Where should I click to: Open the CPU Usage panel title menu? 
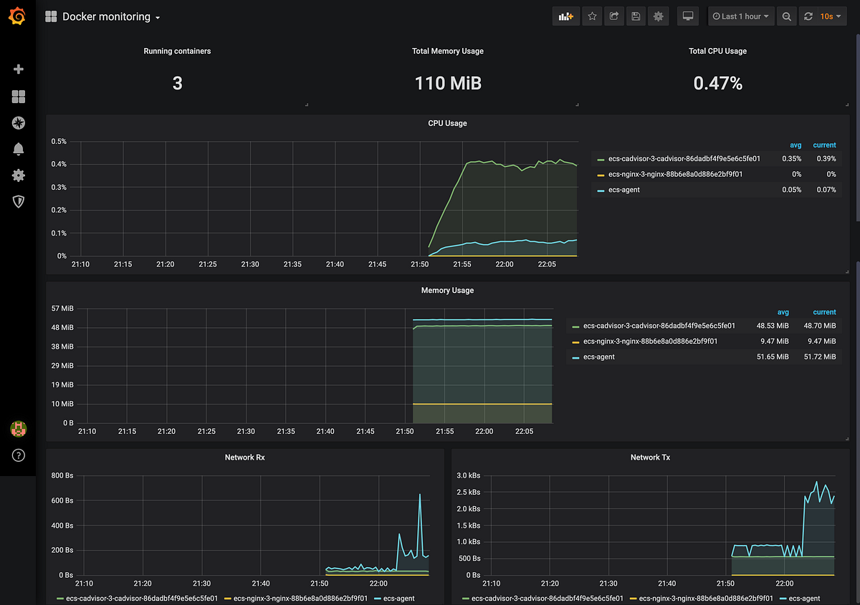click(x=447, y=122)
